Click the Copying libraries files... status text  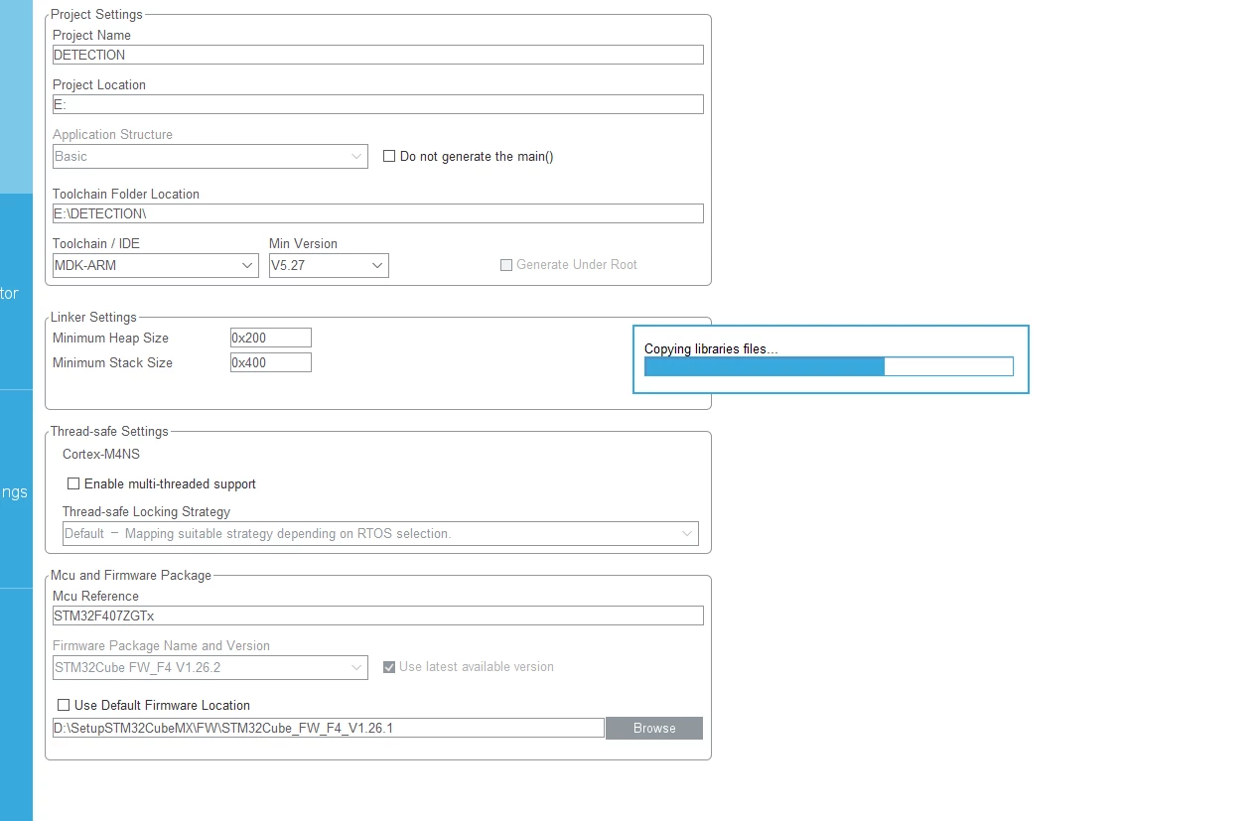711,348
